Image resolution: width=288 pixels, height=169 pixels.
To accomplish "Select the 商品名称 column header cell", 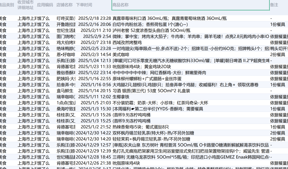I will [x=190, y=5].
